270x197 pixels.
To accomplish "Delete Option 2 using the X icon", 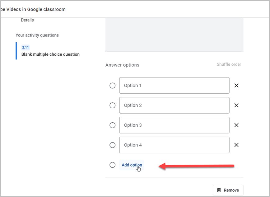I will point(236,105).
